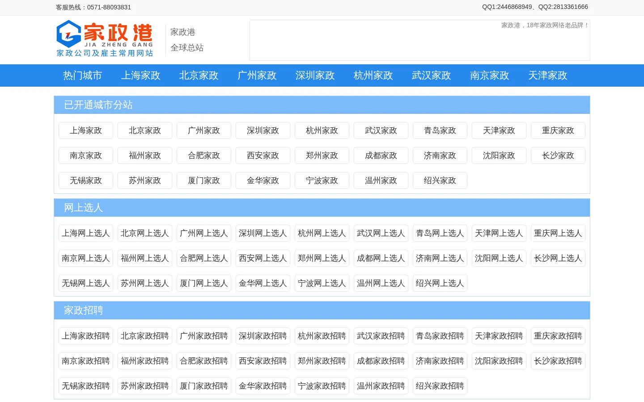The height and width of the screenshot is (402, 644).
Task: Choose 金华家政招聘 button
Action: tap(263, 386)
